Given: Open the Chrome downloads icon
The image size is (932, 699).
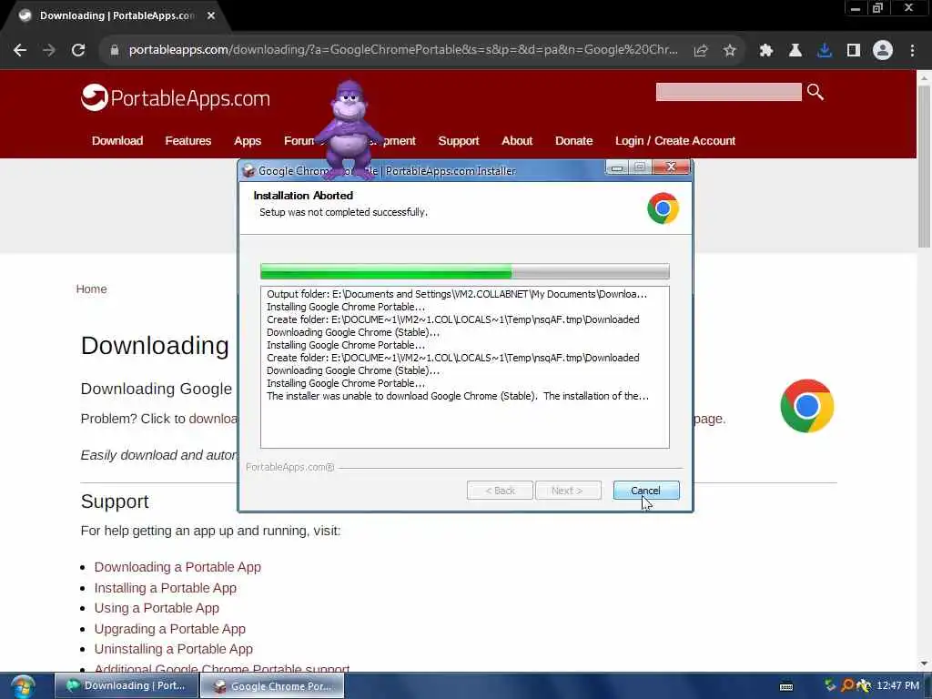Looking at the screenshot, I should point(825,51).
